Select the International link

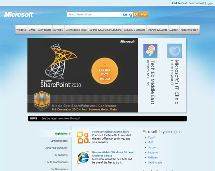click(196, 3)
